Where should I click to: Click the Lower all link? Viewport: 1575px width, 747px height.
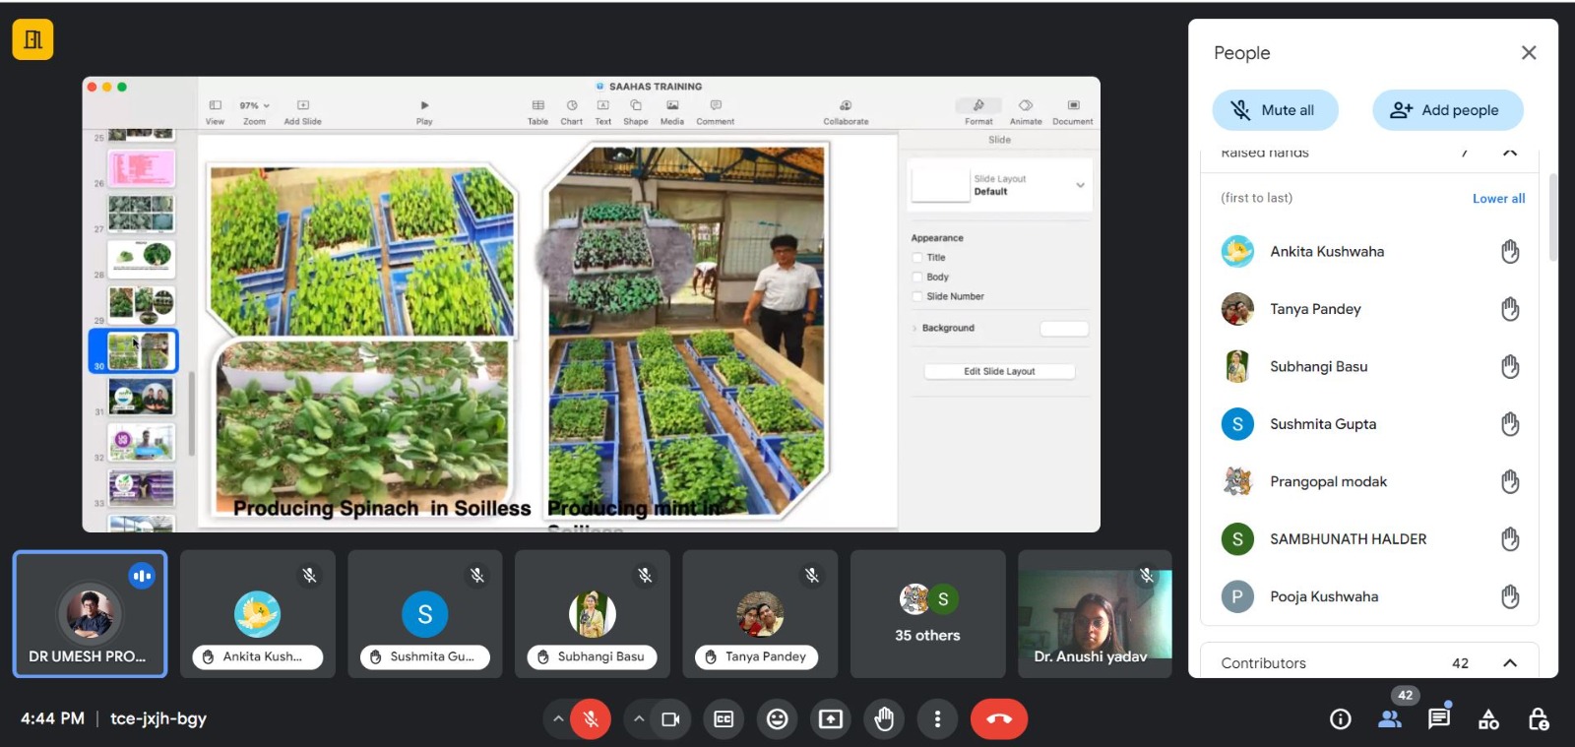1498,199
